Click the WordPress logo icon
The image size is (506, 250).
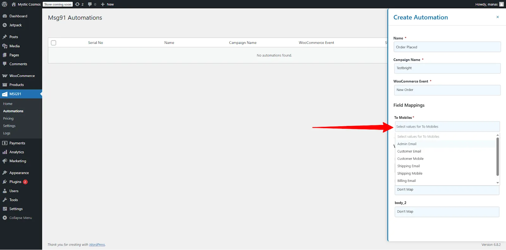(x=5, y=4)
